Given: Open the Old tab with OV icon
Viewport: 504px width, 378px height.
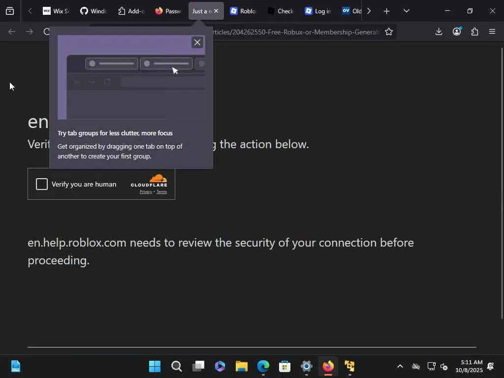Looking at the screenshot, I should 351,11.
